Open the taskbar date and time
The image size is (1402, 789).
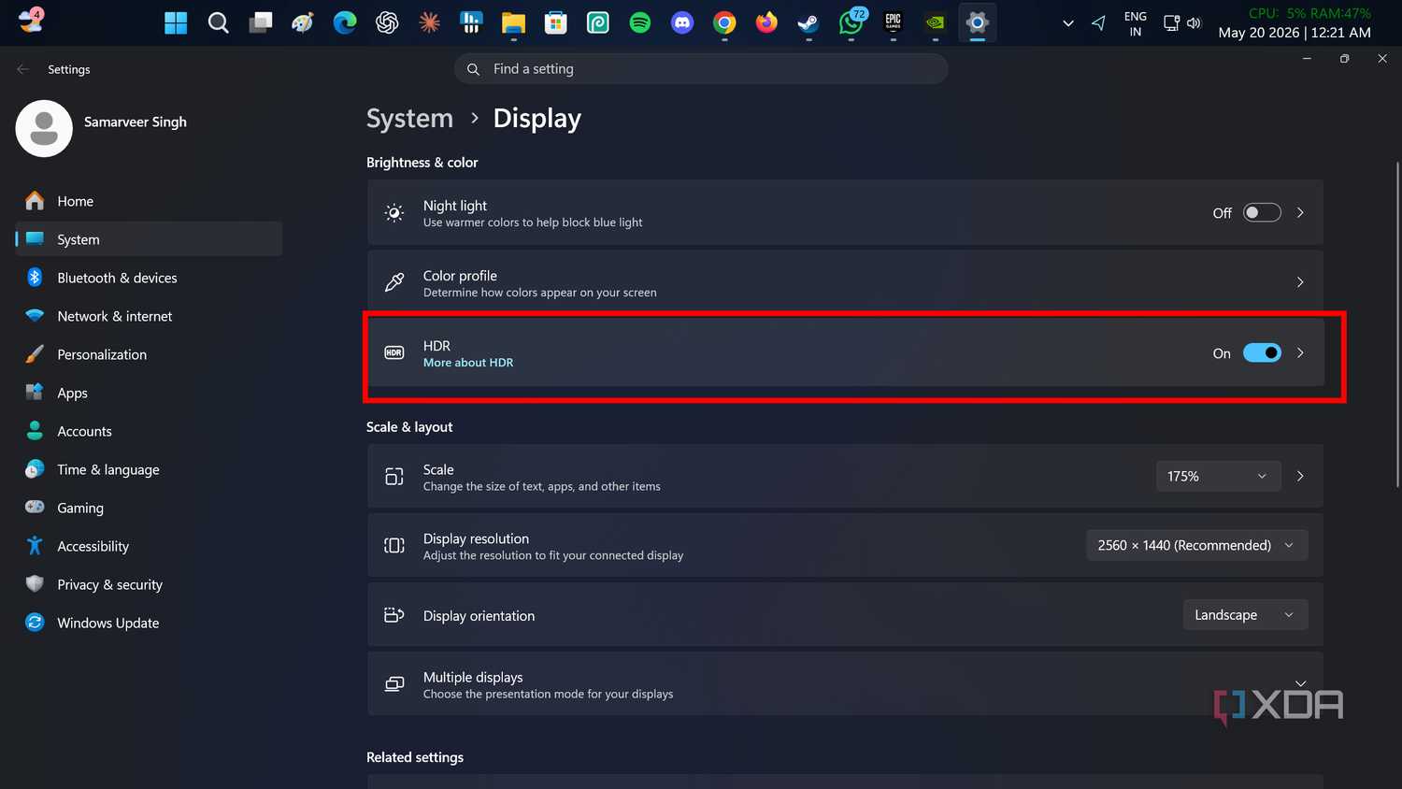[1295, 32]
